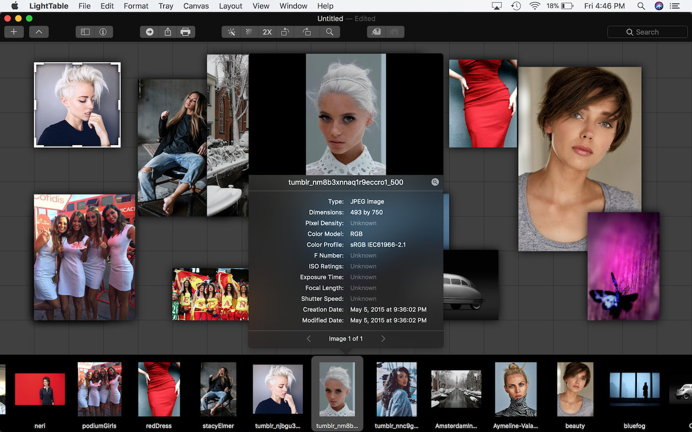Image resolution: width=692 pixels, height=432 pixels.
Task: Go to next image in popover
Action: (383, 339)
